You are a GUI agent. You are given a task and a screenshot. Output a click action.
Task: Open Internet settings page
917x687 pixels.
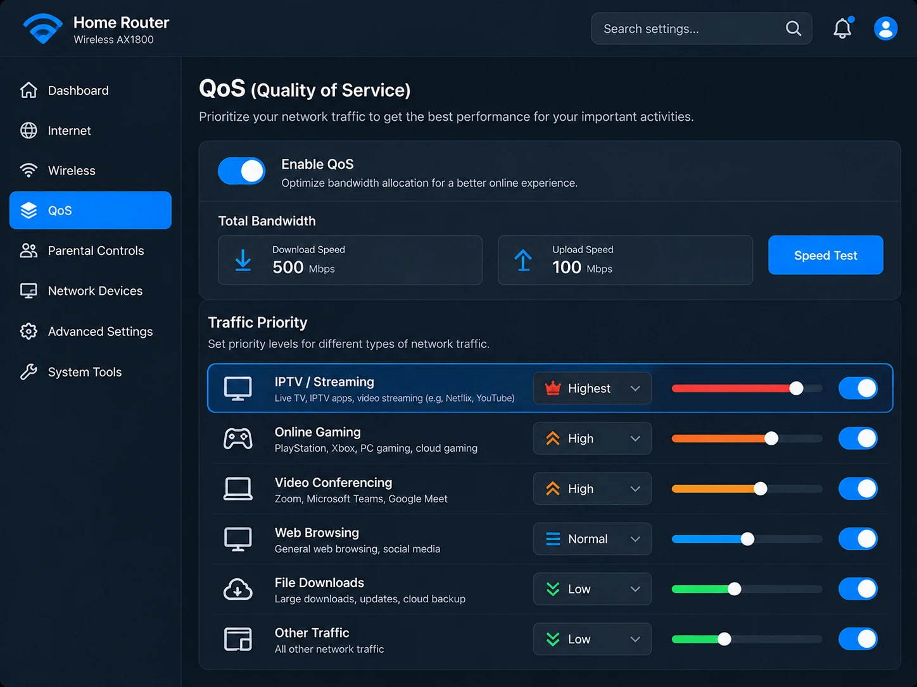click(x=91, y=130)
